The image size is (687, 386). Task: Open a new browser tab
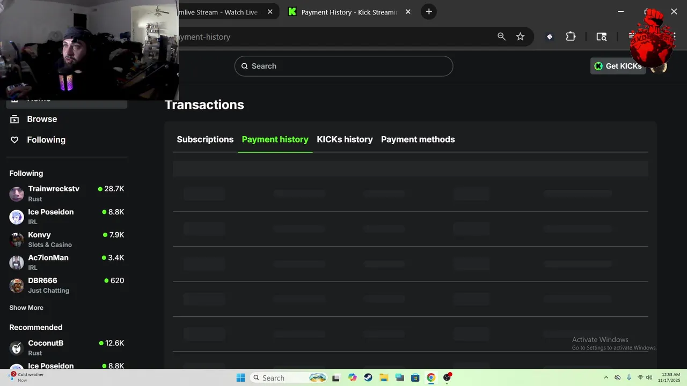[x=428, y=12]
